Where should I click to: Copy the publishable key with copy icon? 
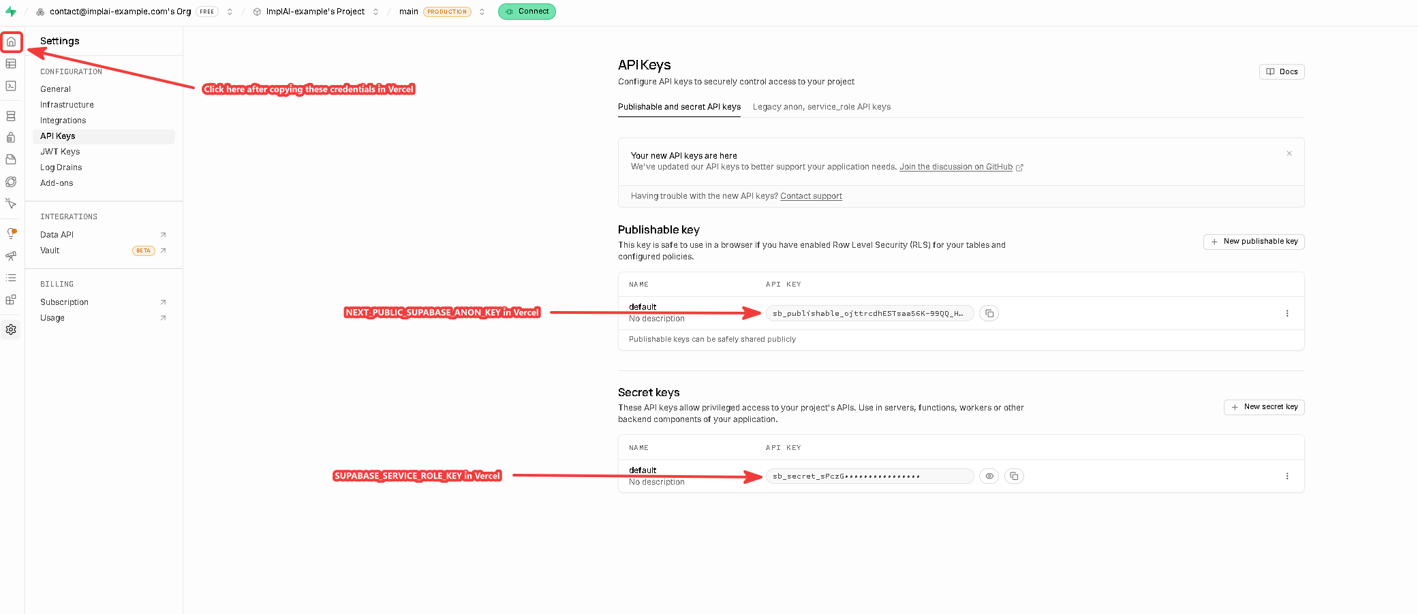point(989,313)
